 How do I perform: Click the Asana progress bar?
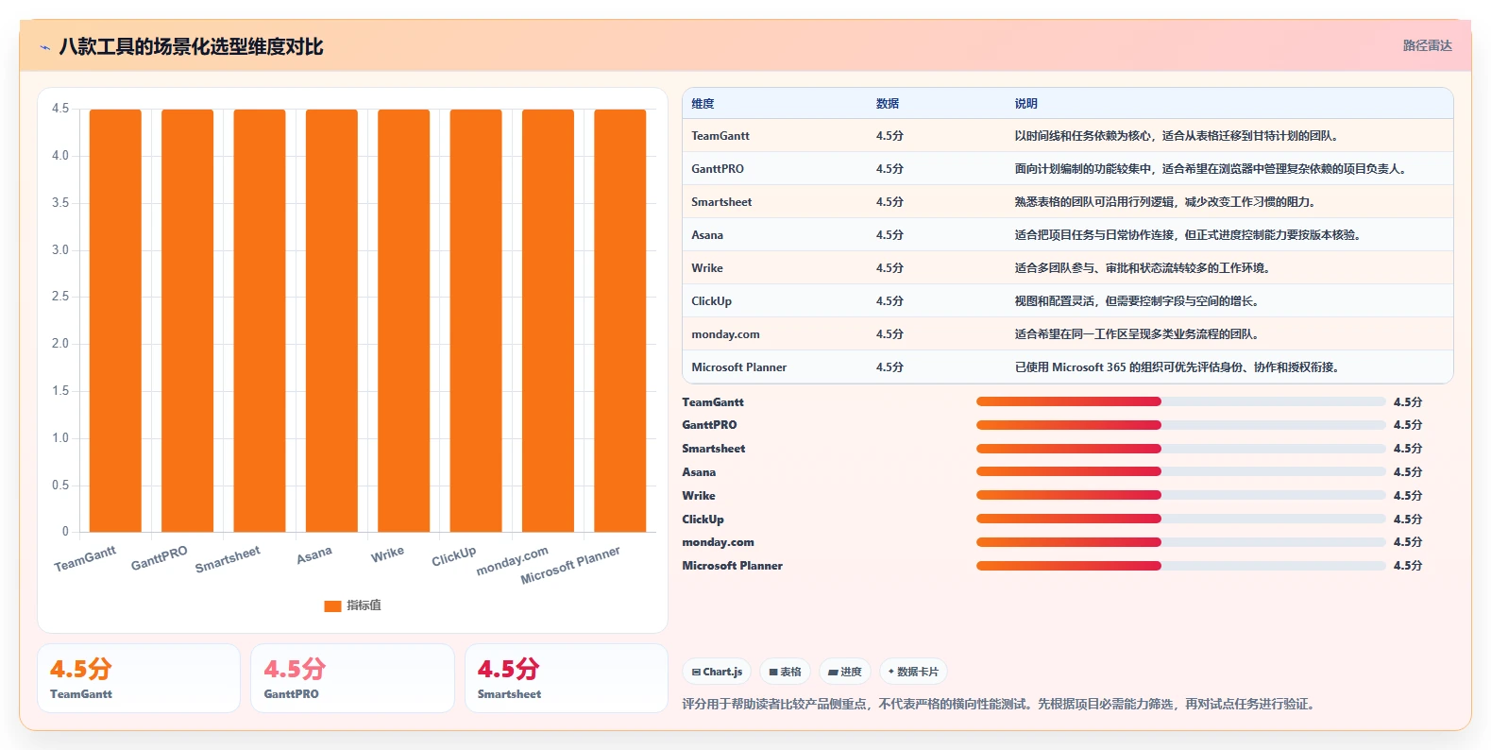tap(1180, 471)
